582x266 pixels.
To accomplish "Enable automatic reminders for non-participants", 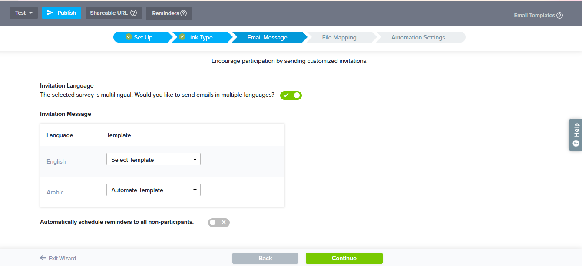I will point(218,223).
